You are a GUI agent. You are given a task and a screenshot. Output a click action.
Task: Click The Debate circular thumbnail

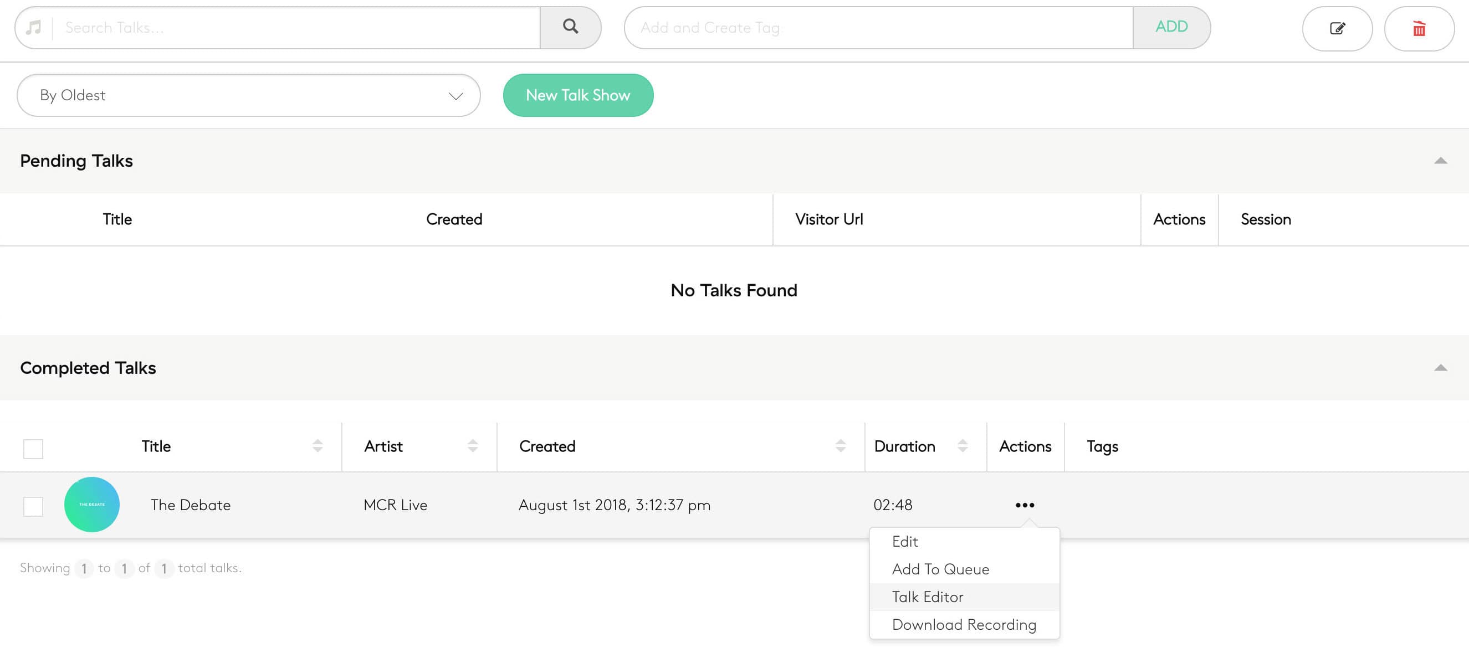[92, 505]
